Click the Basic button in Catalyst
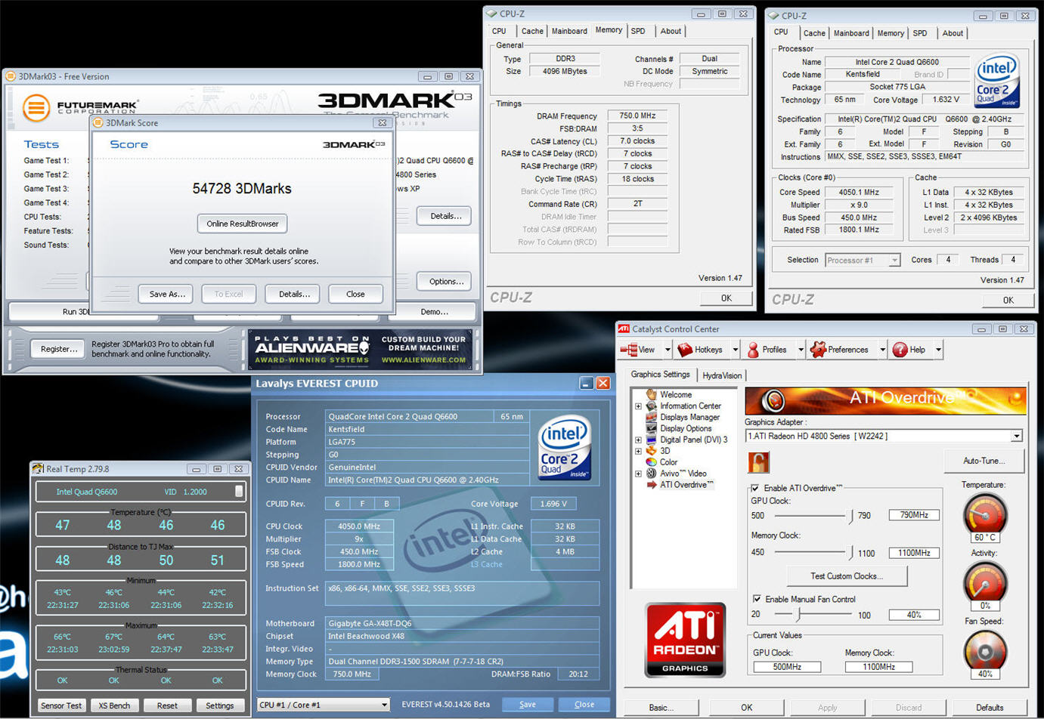Image resolution: width=1044 pixels, height=719 pixels. tap(661, 708)
